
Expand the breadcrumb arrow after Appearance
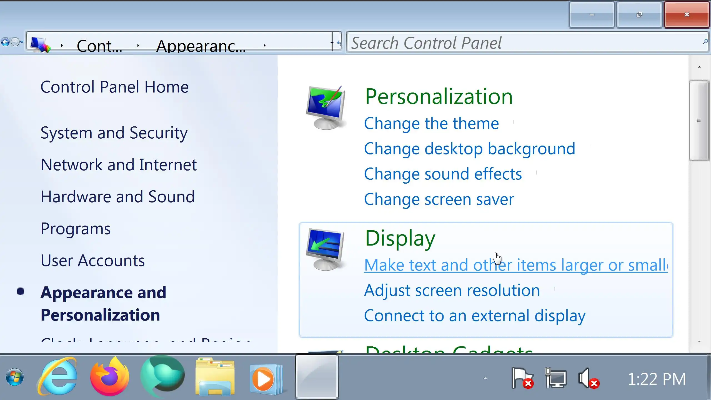click(264, 45)
